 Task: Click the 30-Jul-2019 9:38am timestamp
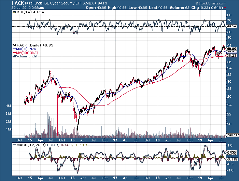point(28,8)
